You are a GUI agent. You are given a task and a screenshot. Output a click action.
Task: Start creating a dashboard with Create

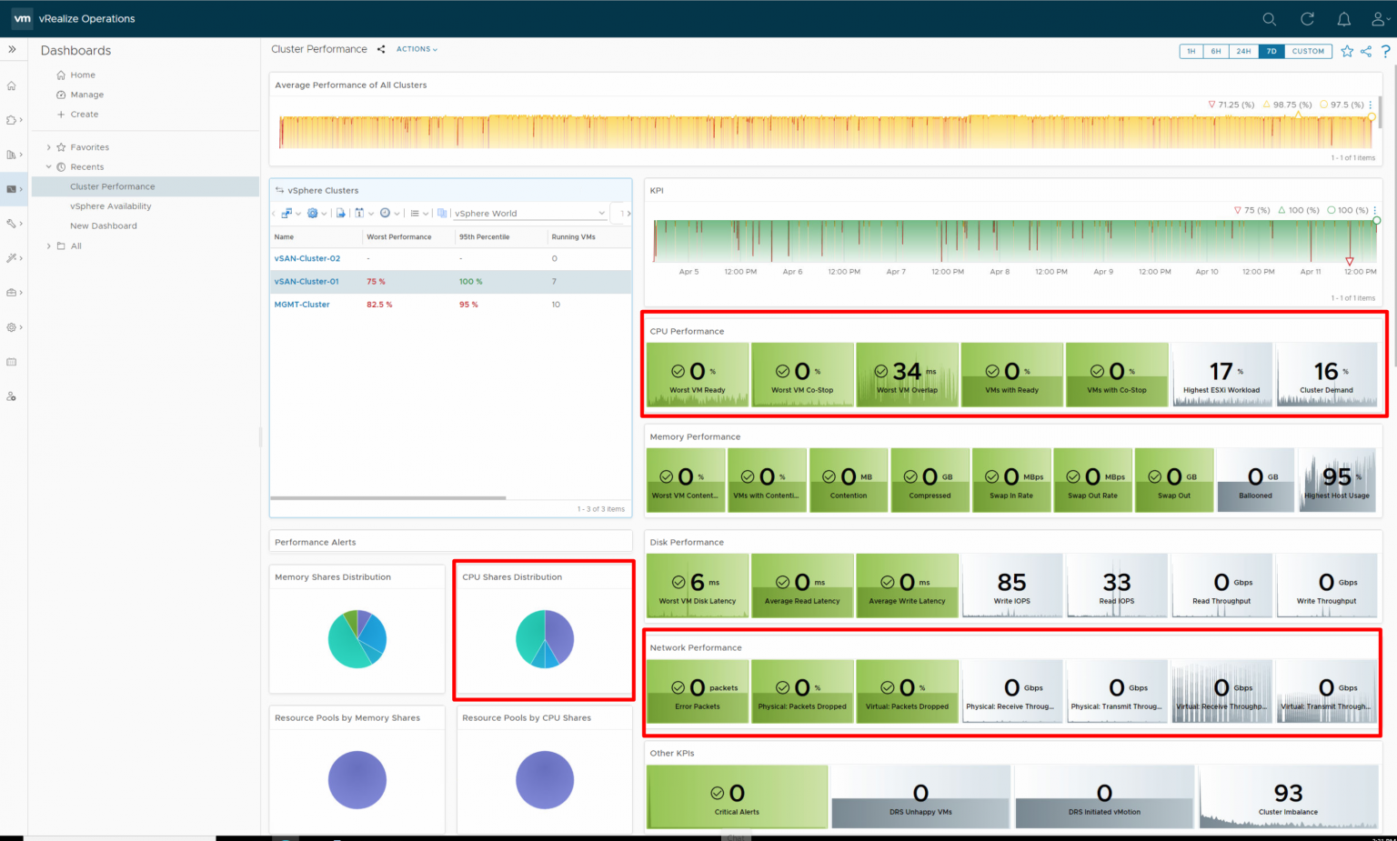[x=84, y=114]
